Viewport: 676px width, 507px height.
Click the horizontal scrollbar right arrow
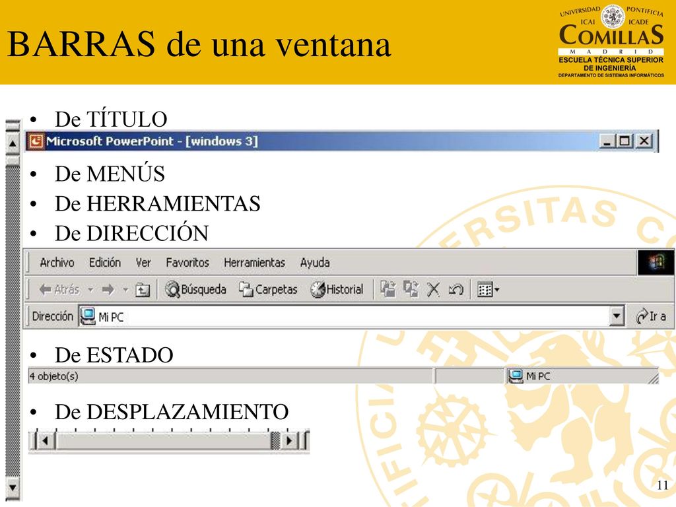289,440
